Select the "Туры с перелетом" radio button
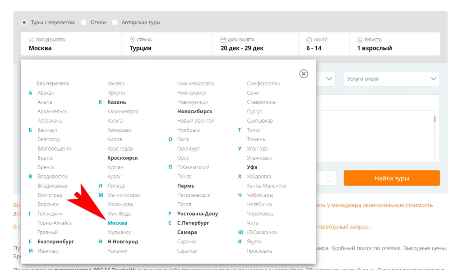The width and height of the screenshot is (462, 270). (x=24, y=23)
